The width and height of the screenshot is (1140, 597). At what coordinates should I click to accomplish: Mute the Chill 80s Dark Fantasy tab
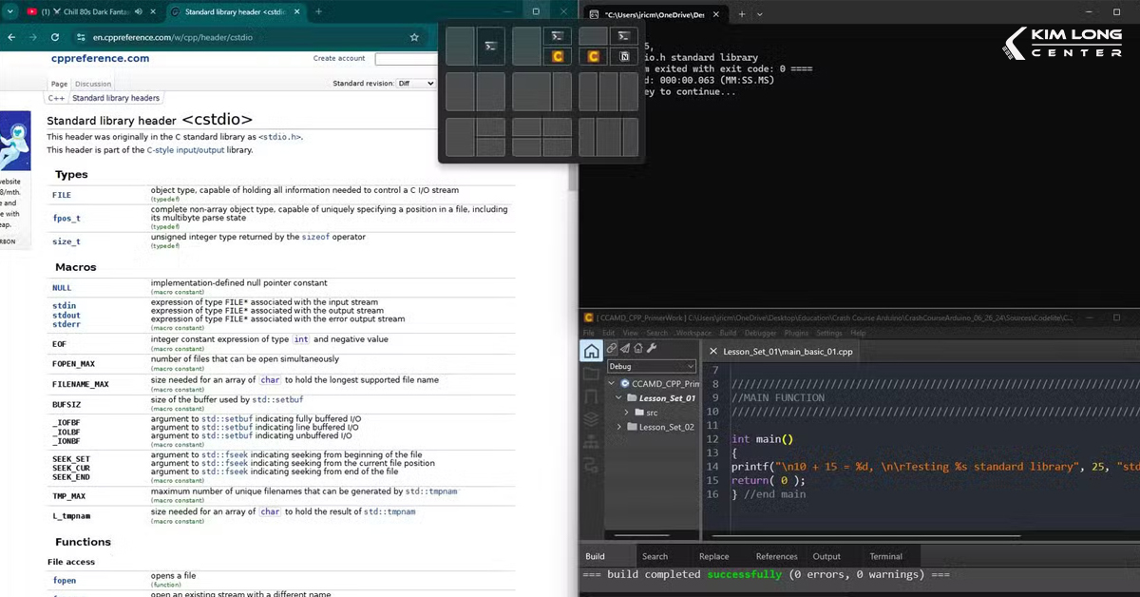click(x=139, y=11)
